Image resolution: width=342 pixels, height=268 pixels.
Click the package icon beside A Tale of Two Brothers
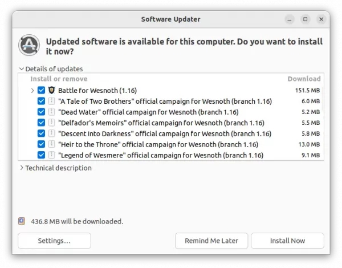coord(51,101)
